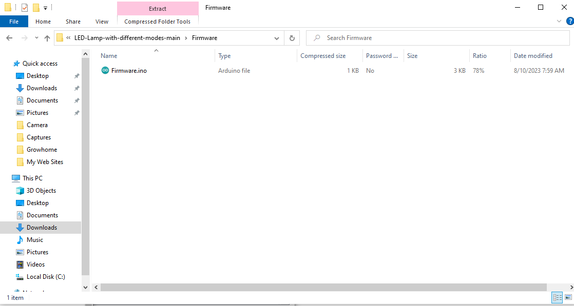574x306 pixels.
Task: Click the Arduino file type cell
Action: (x=234, y=71)
